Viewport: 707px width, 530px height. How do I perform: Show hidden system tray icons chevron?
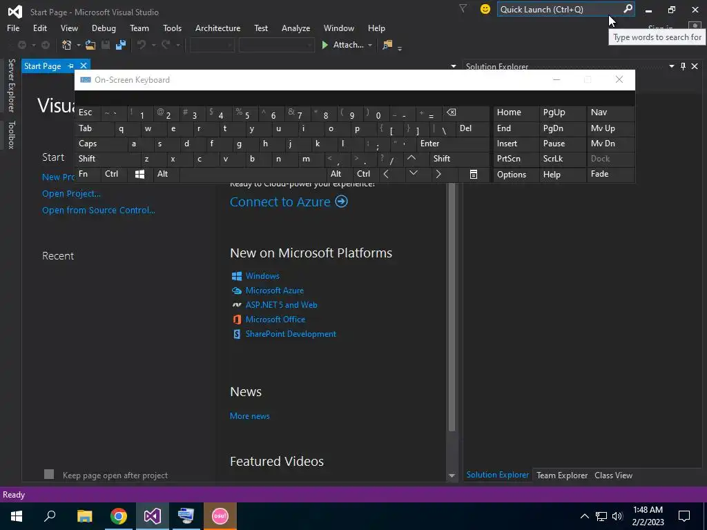pos(584,516)
